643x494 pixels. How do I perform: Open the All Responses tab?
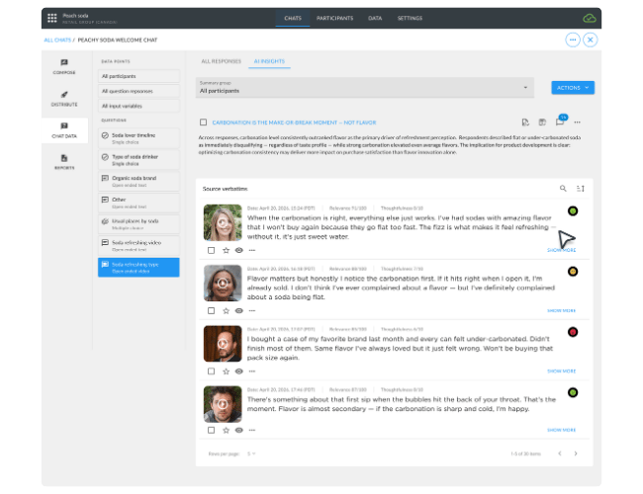point(221,61)
